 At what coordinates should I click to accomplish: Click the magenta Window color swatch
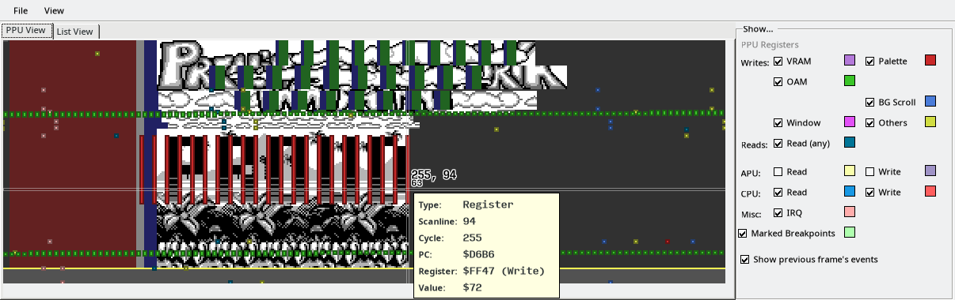click(850, 122)
